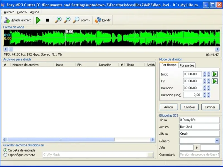This screenshot has width=223, height=167.
Task: Open the Ayuda menu
Action: [x=35, y=12]
